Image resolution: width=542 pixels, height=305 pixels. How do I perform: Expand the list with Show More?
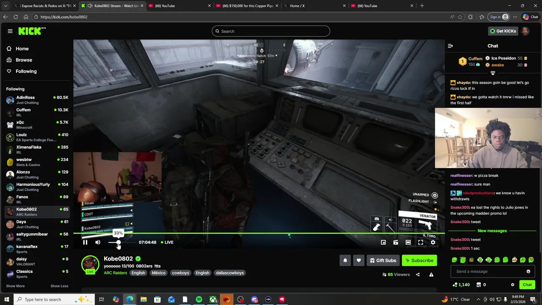15,286
